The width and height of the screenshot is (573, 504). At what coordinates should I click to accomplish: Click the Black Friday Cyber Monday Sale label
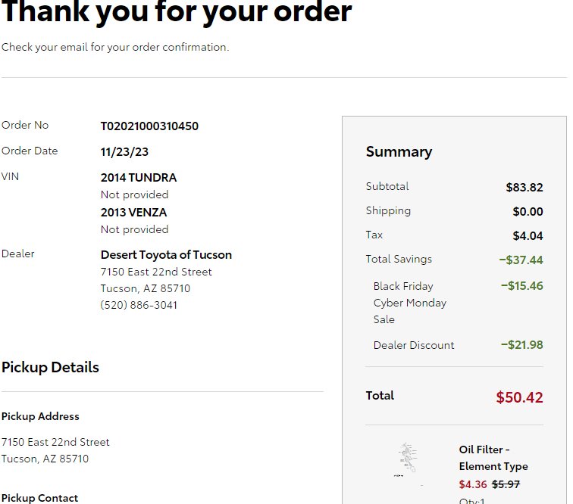(409, 303)
